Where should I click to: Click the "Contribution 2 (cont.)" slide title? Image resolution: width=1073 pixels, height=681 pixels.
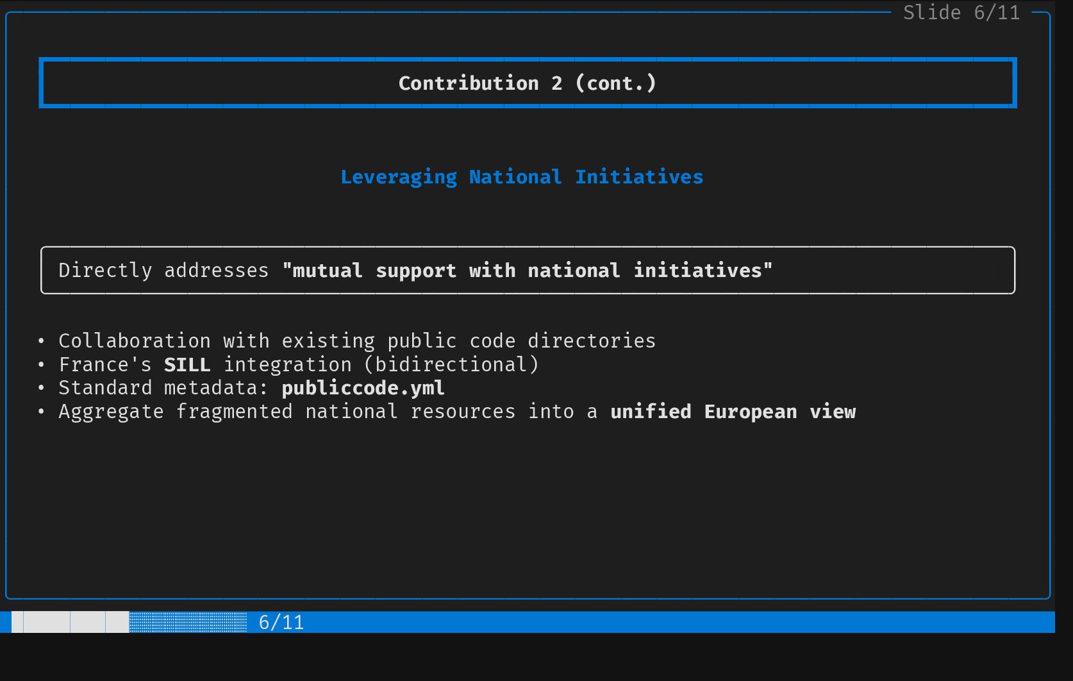[x=527, y=83]
